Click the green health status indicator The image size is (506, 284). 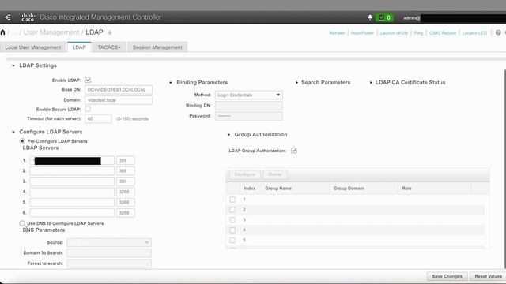385,17
